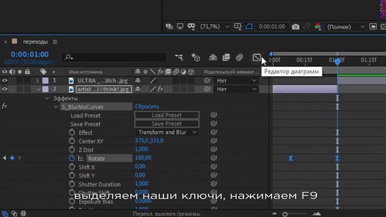Image resolution: width=386 pixels, height=217 pixels.
Task: Enable frame blending icon in timeline toolbar
Action: pos(226,57)
